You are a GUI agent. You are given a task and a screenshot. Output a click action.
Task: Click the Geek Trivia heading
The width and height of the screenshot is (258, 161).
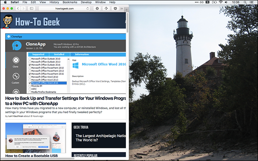coord(81,127)
